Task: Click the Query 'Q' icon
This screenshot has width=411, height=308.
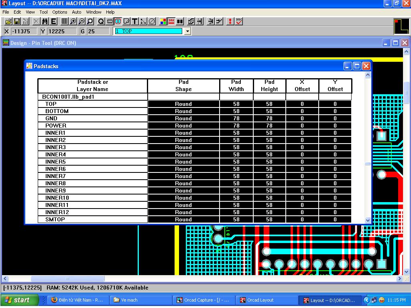Action: pos(101,22)
